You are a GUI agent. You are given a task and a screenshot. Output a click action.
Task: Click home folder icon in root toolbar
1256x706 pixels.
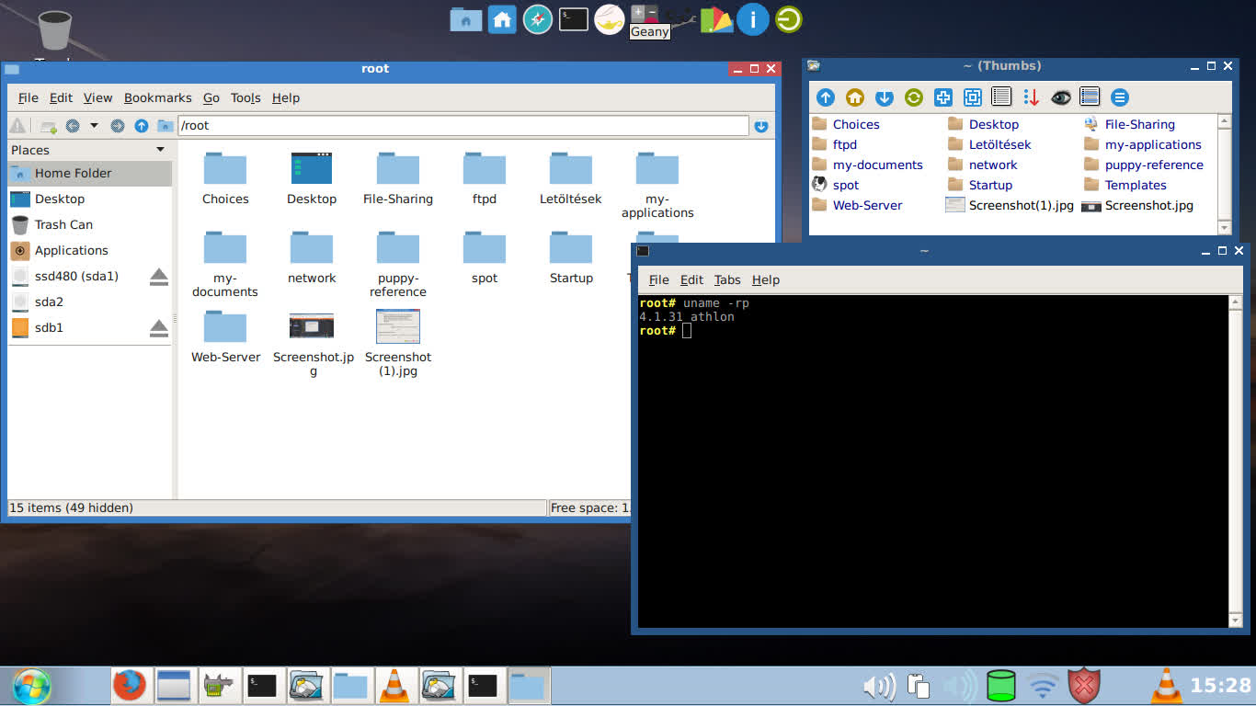[x=165, y=126]
